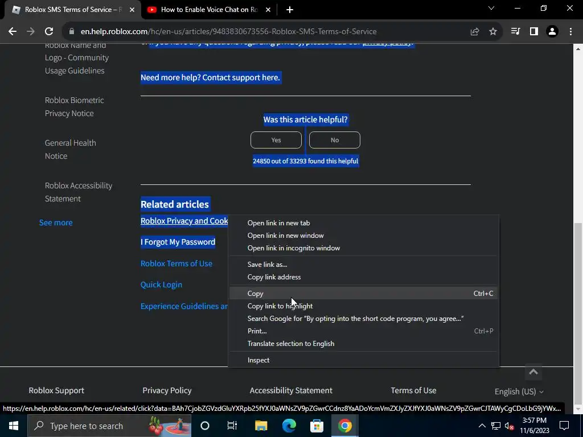
Task: Open the English (US) language dropdown
Action: tap(519, 391)
